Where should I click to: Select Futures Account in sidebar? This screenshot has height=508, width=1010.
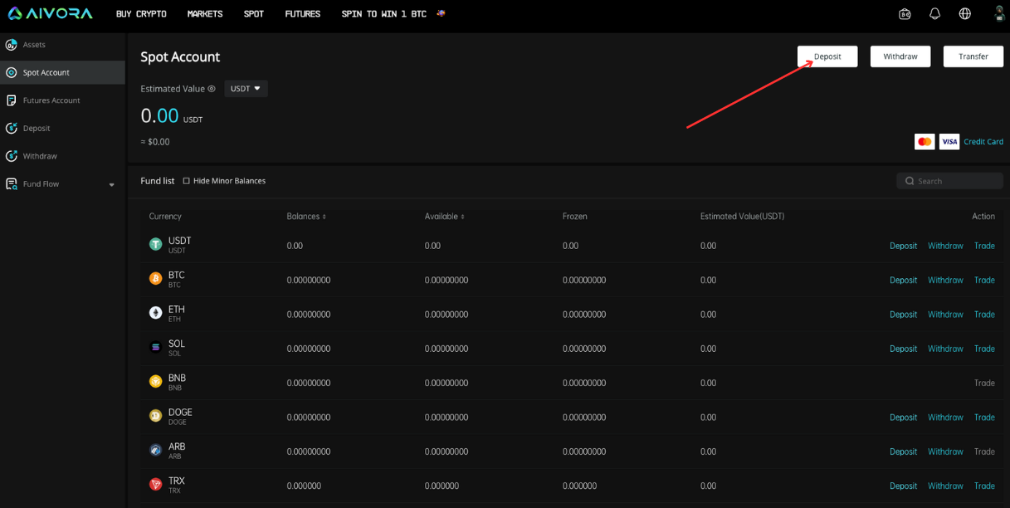click(x=51, y=100)
